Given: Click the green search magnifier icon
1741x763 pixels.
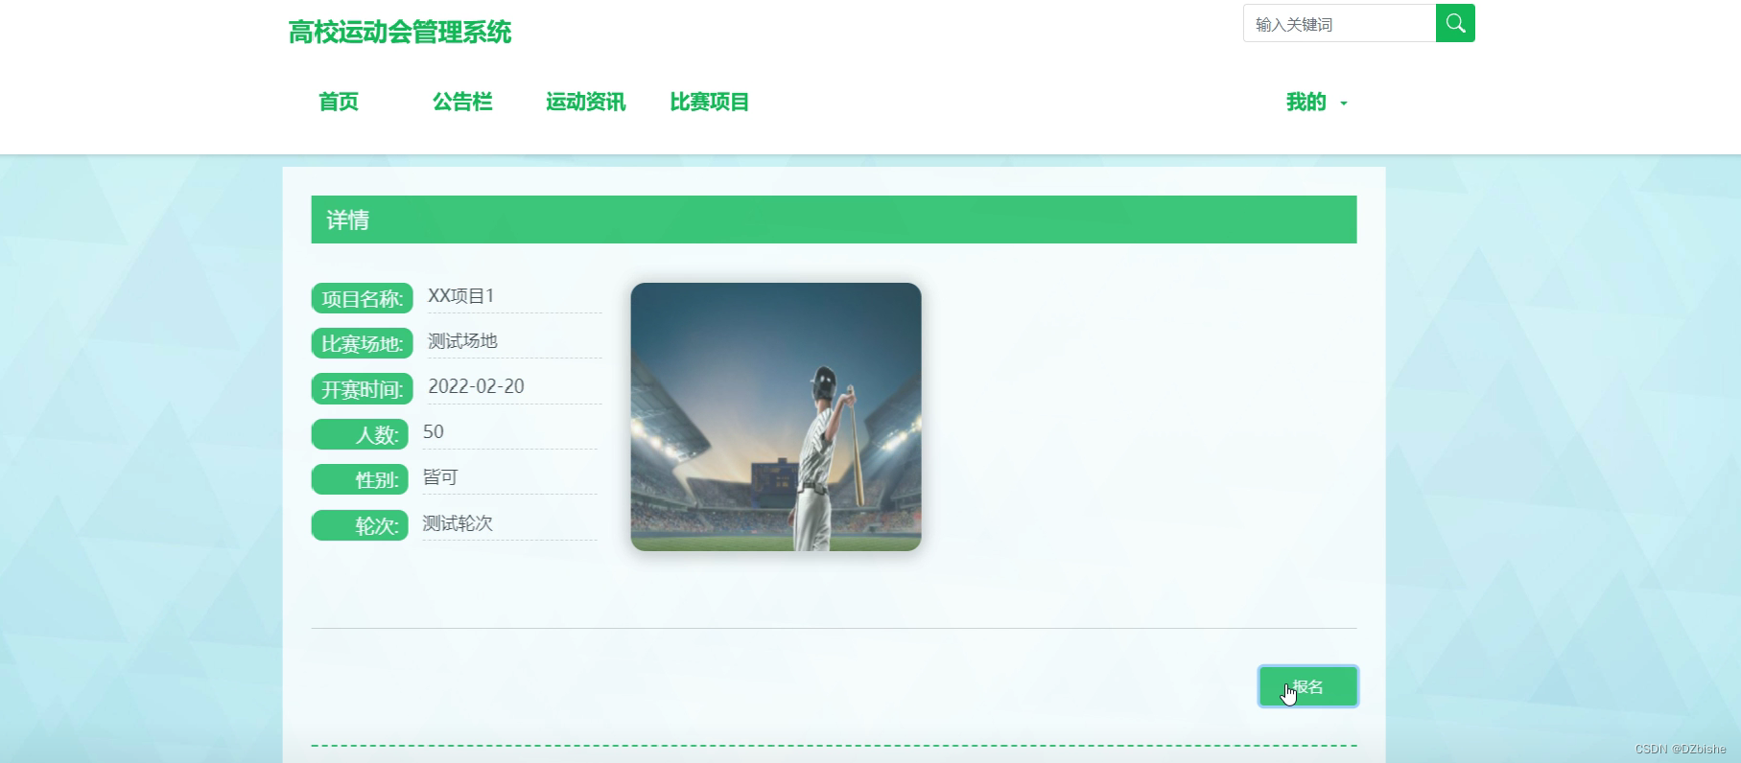Looking at the screenshot, I should (x=1455, y=23).
